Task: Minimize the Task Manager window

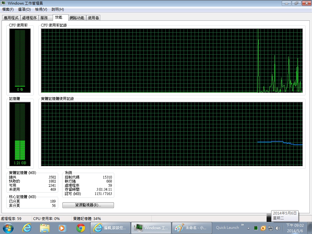Action: 286,3
